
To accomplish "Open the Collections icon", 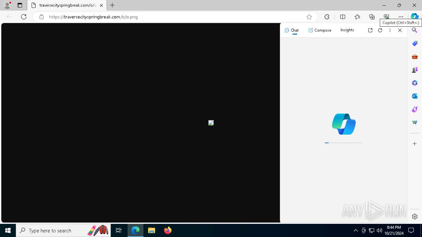I will pos(372,17).
